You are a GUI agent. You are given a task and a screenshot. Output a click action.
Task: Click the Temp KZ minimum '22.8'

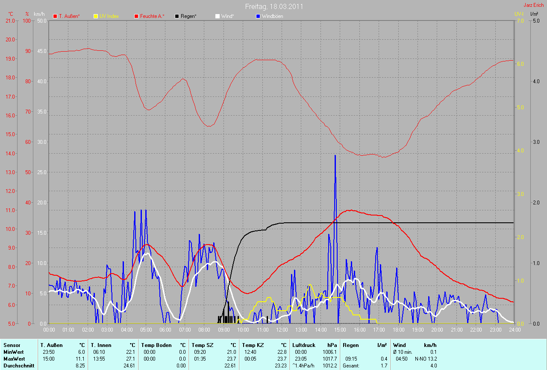click(282, 352)
